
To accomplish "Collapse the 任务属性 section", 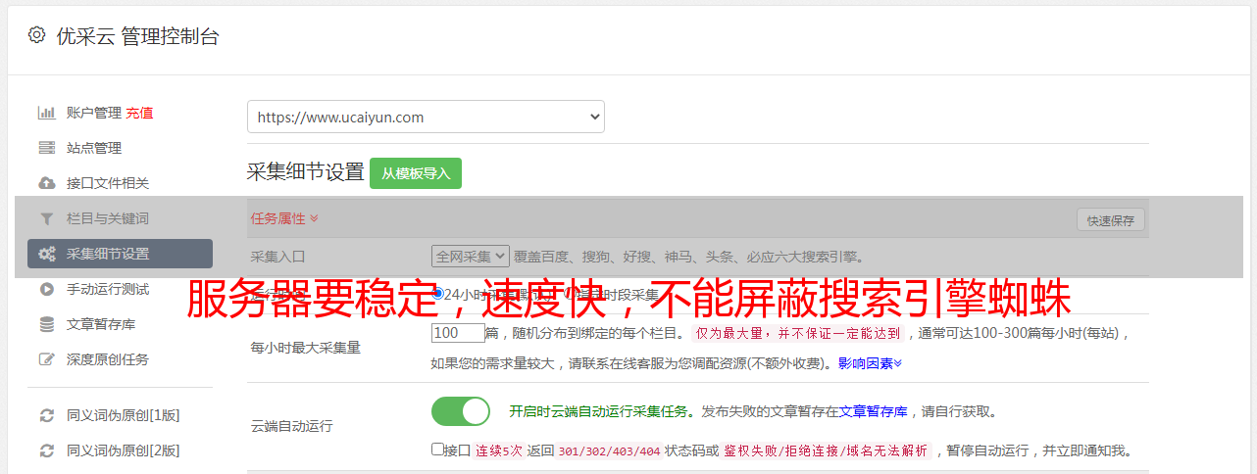I will 284,218.
